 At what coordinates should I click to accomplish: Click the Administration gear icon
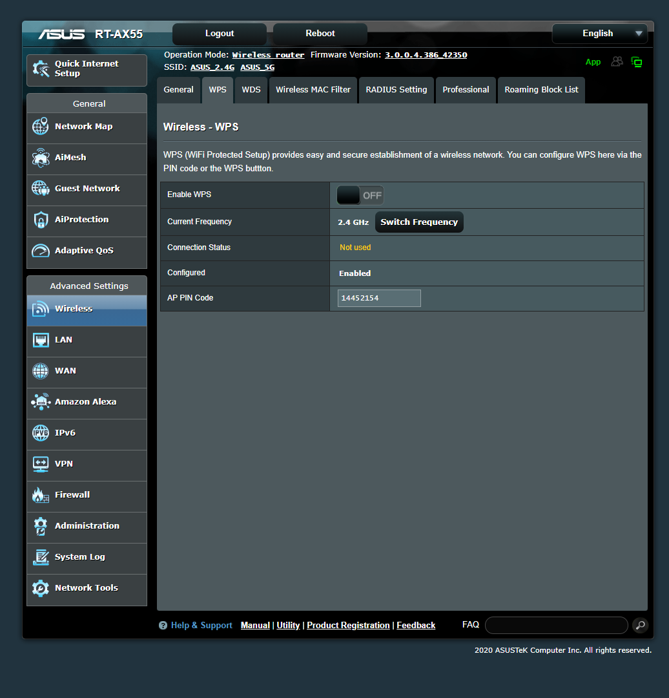tap(41, 526)
